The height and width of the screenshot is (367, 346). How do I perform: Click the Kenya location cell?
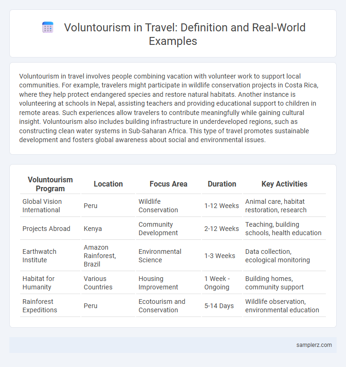click(108, 229)
